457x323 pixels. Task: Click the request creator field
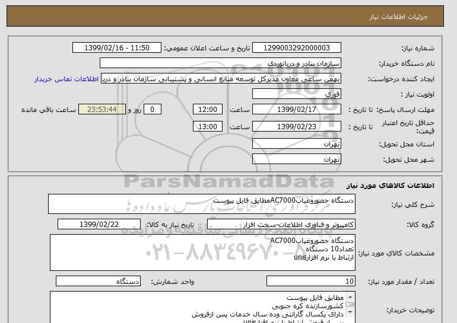pos(221,79)
